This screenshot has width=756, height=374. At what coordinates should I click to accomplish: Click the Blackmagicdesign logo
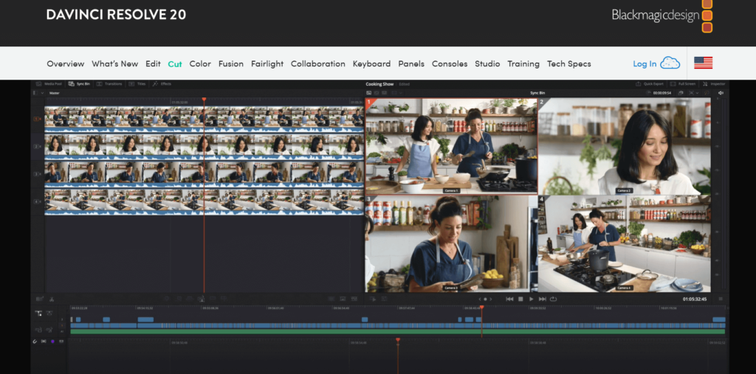661,15
